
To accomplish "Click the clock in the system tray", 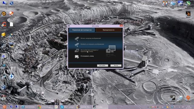I will pos(189,107).
